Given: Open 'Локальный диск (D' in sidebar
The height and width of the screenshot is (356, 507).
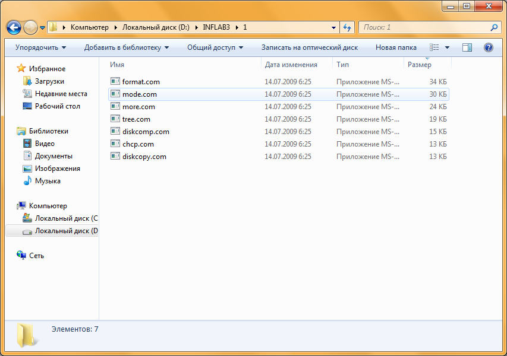Looking at the screenshot, I should 67,231.
